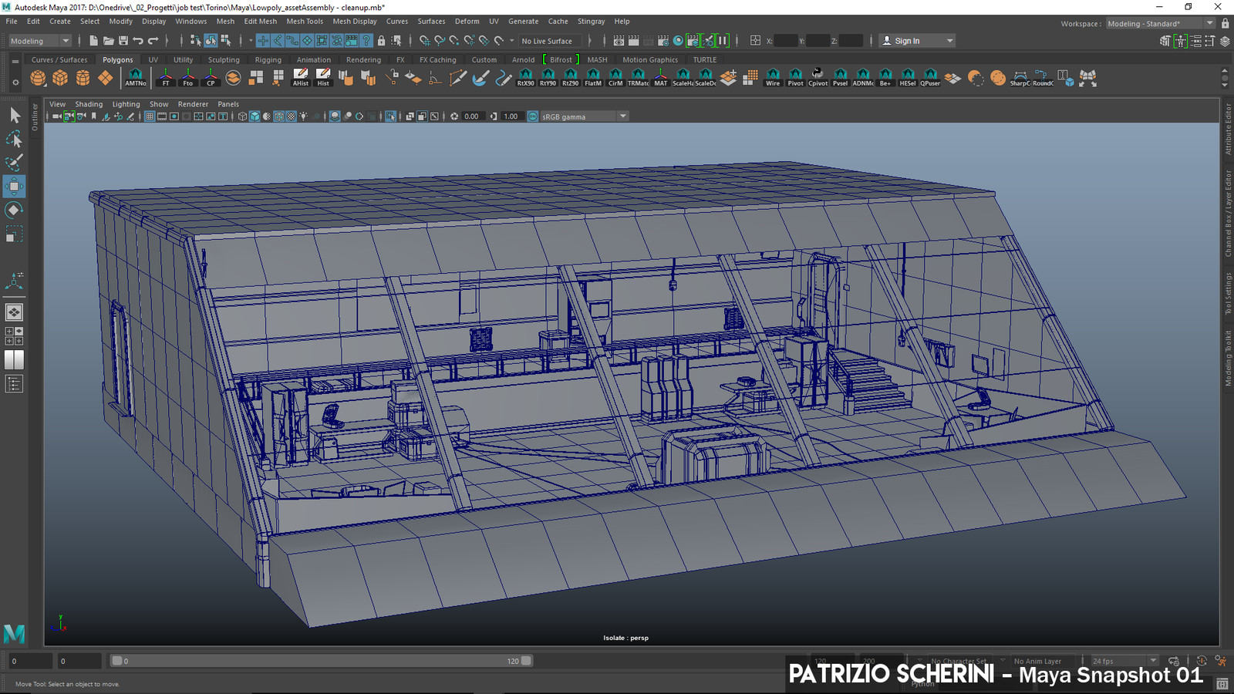This screenshot has width=1234, height=694.
Task: Toggle smooth shade all in viewport toolbar
Action: [x=255, y=116]
